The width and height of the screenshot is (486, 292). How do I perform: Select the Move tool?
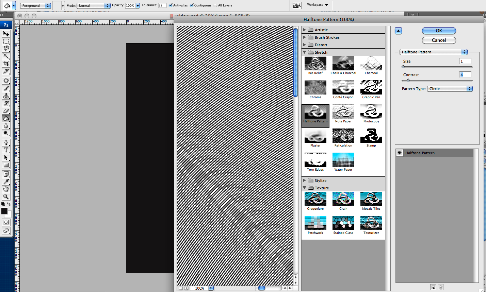[x=6, y=34]
